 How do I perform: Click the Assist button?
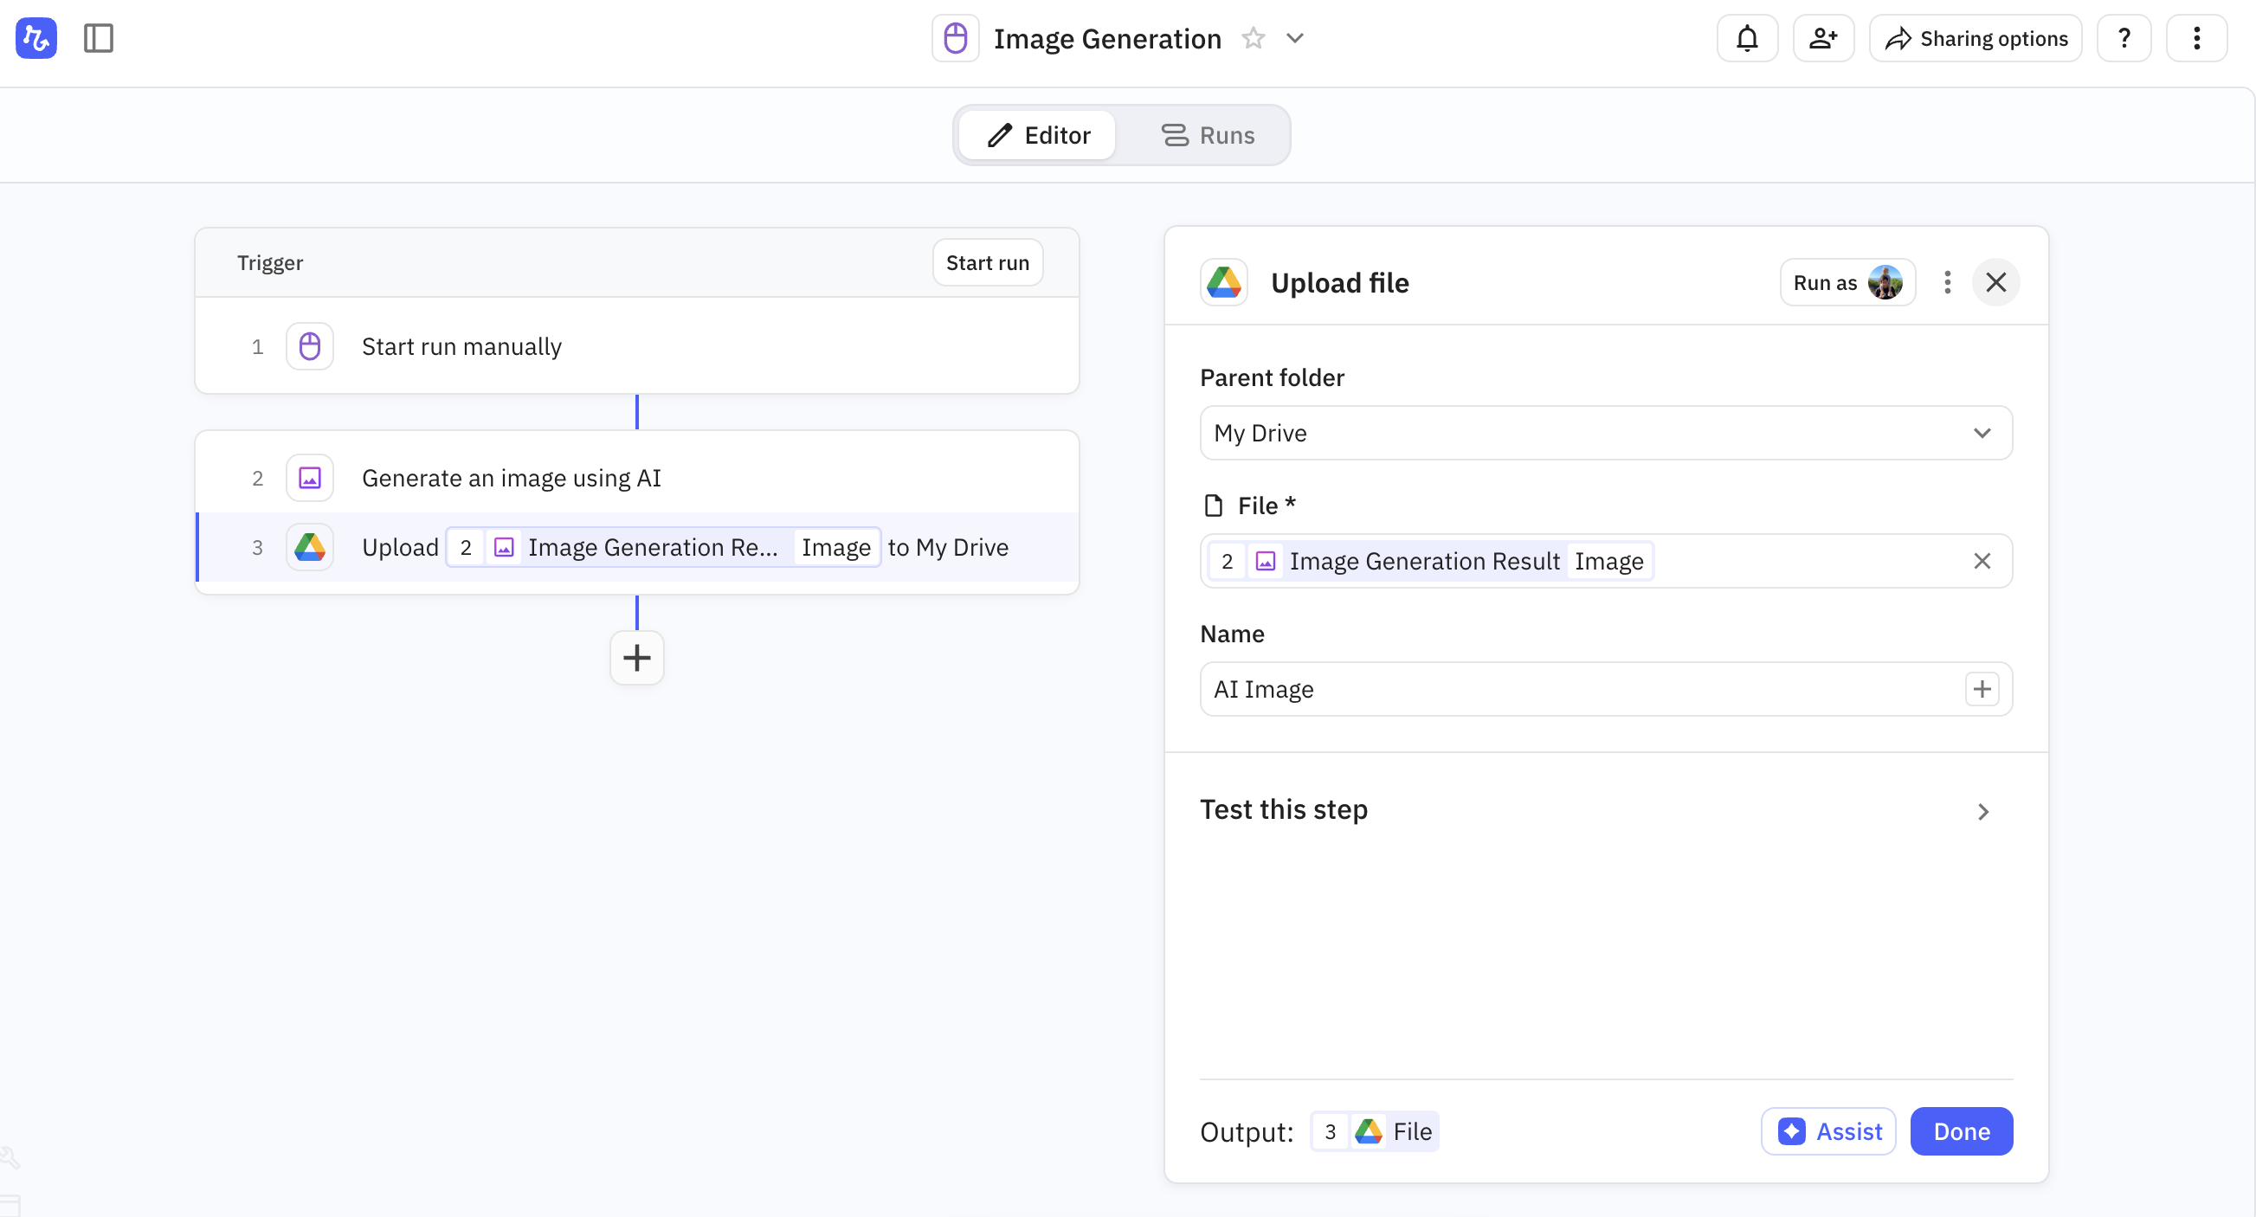1827,1131
